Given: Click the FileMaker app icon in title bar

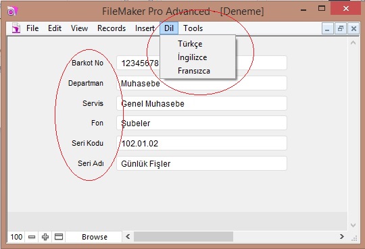Looking at the screenshot, I should (x=12, y=11).
